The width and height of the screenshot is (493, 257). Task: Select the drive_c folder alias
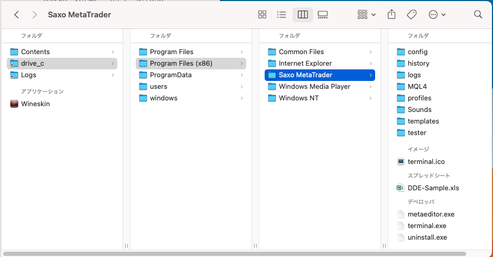[62, 64]
